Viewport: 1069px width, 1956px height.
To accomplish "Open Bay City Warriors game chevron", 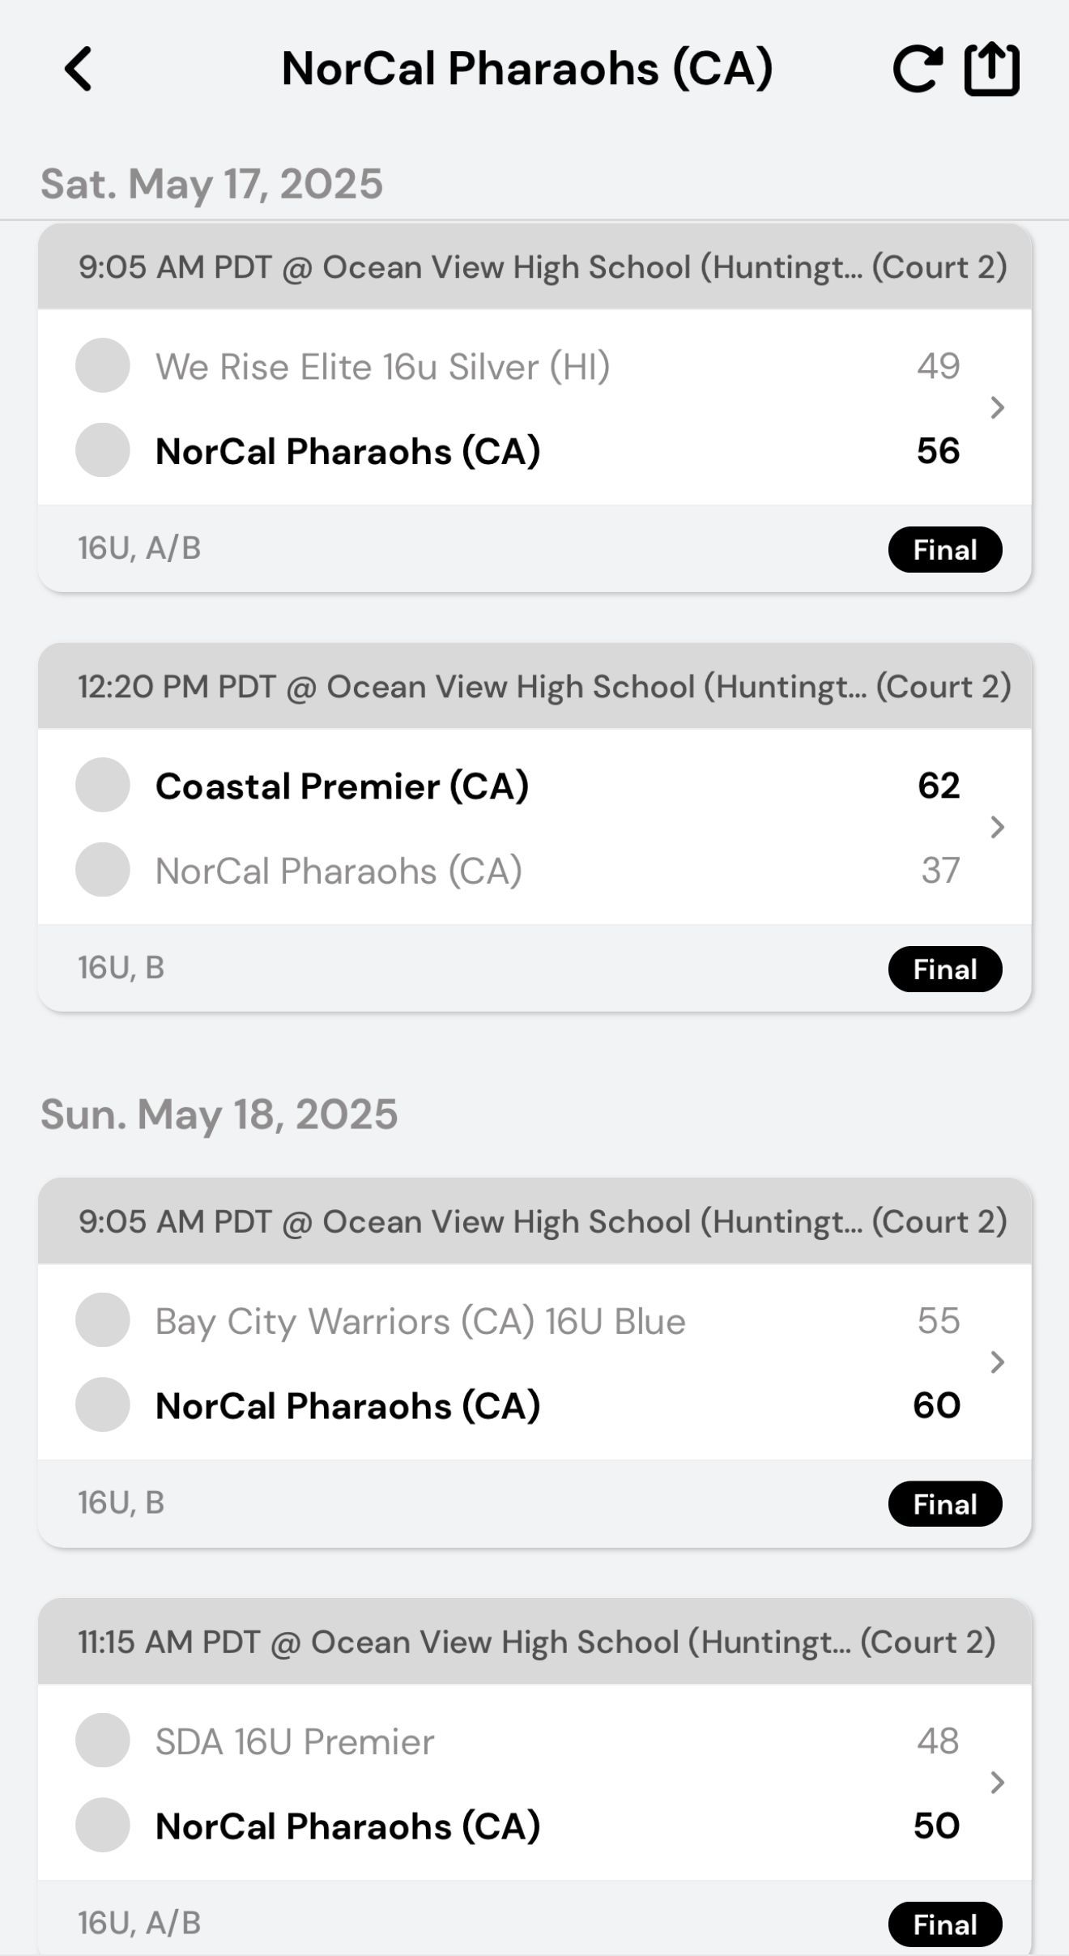I will (x=997, y=1362).
